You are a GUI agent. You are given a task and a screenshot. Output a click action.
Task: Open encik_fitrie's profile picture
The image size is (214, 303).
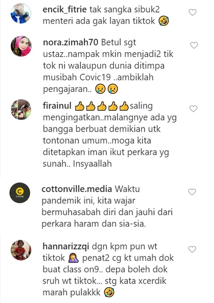[21, 13]
